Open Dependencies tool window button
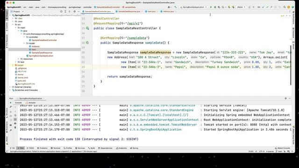This screenshot has height=168, width=299. click(105, 148)
